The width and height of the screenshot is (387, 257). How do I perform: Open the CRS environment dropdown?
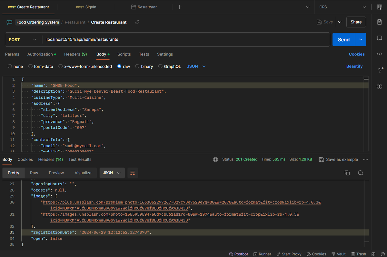(x=342, y=7)
